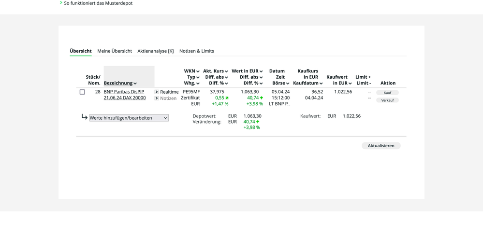Screen dimensions: 483x239
Task: Click the exchange text LT BNP P..
Action: (x=279, y=104)
